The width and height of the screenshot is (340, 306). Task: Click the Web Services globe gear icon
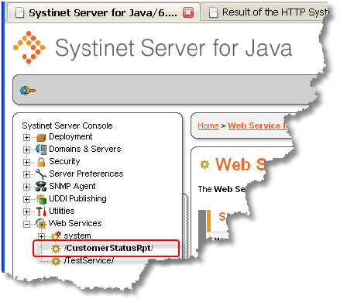(41, 224)
